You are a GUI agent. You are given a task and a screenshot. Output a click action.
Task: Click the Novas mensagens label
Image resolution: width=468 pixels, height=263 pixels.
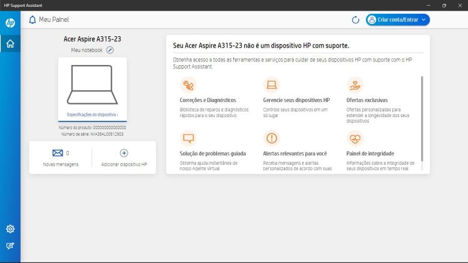(x=61, y=164)
